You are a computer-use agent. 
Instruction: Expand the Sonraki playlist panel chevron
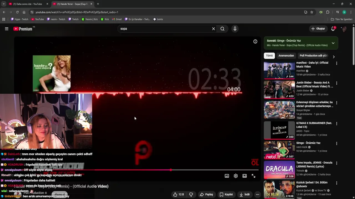(333, 43)
